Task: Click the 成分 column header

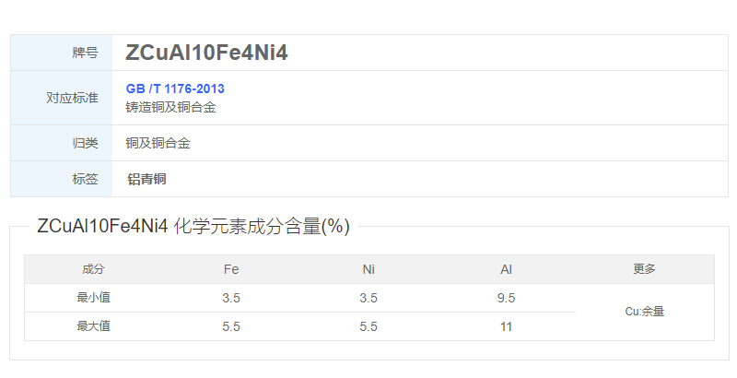Action: pyautogui.click(x=93, y=269)
